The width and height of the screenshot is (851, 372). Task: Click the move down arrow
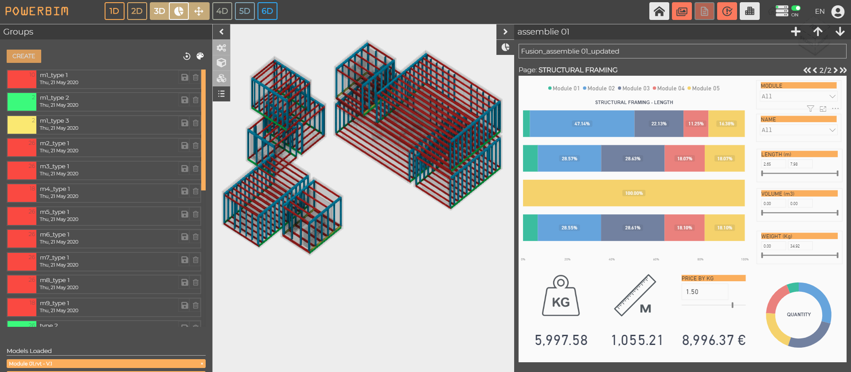point(840,31)
